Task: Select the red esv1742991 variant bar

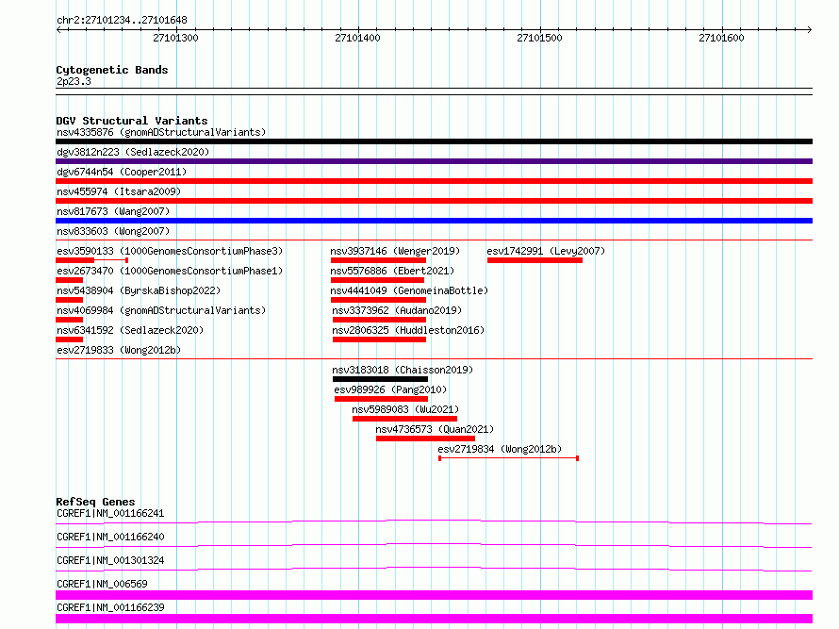Action: (535, 260)
